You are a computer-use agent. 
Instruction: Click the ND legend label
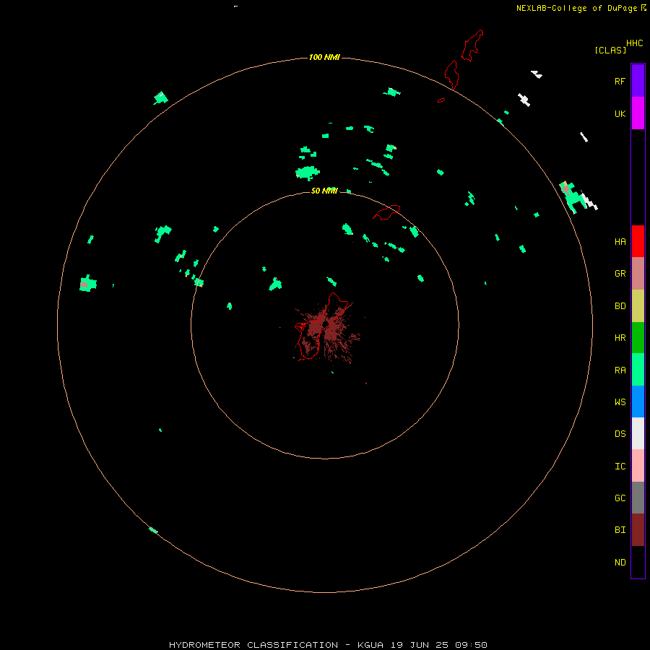pos(620,562)
